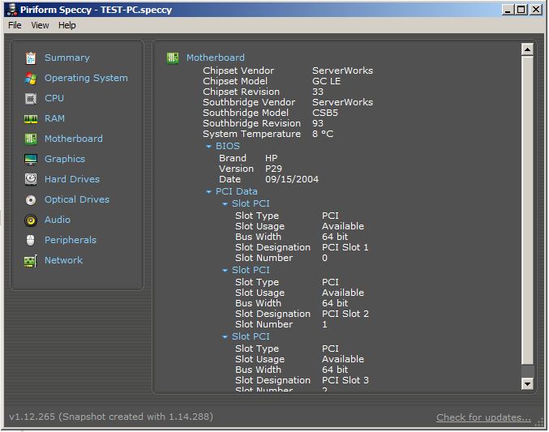Collapse the PCI Data section
The width and height of the screenshot is (549, 432).
pyautogui.click(x=208, y=192)
